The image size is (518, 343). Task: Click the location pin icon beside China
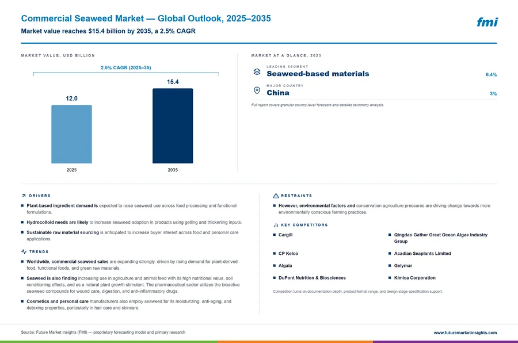point(257,91)
